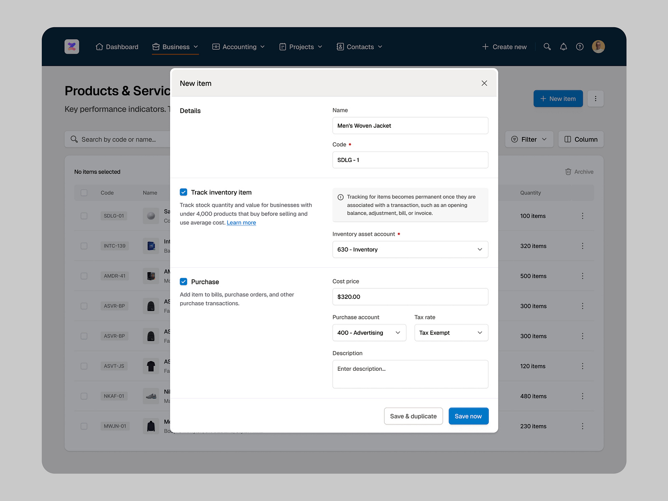This screenshot has height=501, width=668.
Task: Open the Learn more link
Action: pos(241,223)
